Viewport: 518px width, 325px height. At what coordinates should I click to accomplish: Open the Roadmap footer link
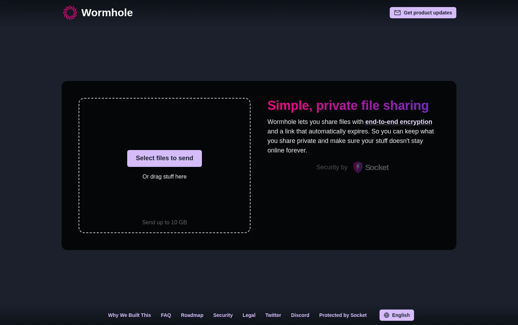(192, 315)
